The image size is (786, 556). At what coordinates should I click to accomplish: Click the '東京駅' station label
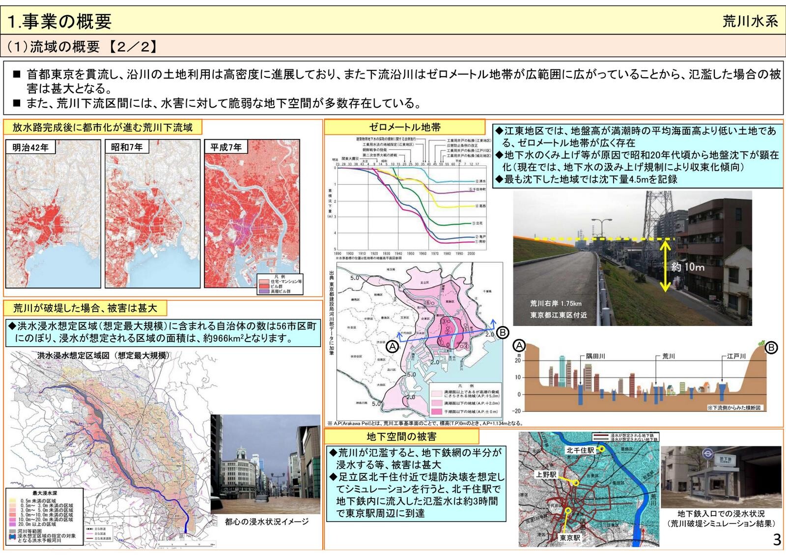pos(570,538)
